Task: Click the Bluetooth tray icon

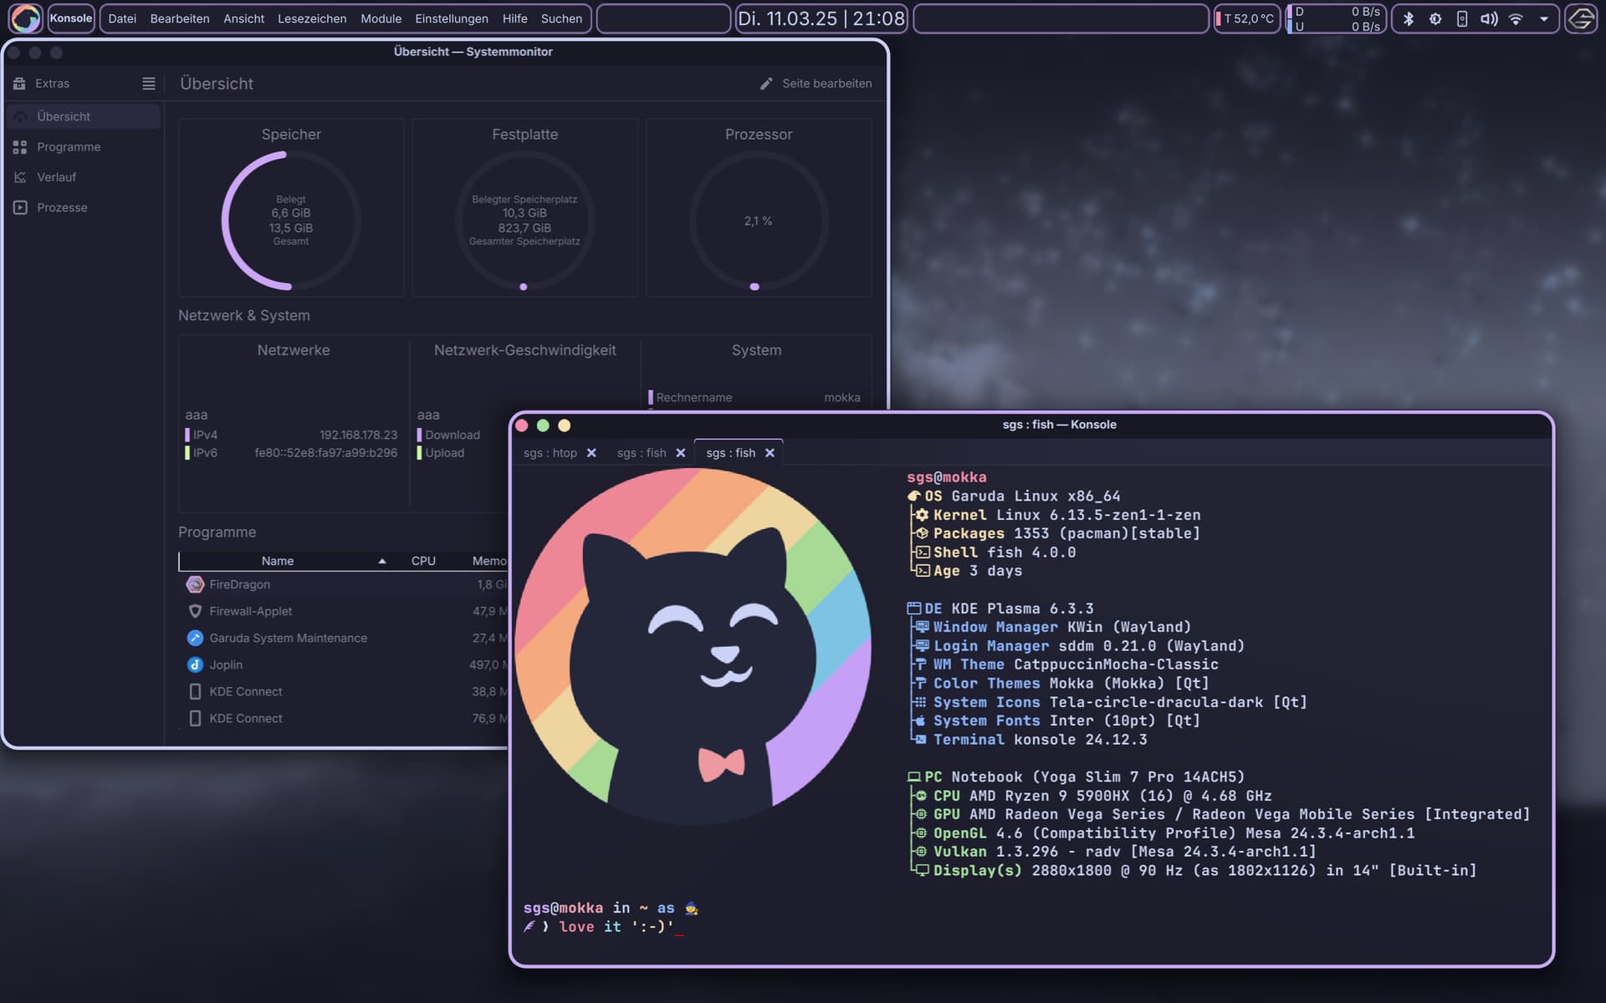Action: pyautogui.click(x=1409, y=18)
